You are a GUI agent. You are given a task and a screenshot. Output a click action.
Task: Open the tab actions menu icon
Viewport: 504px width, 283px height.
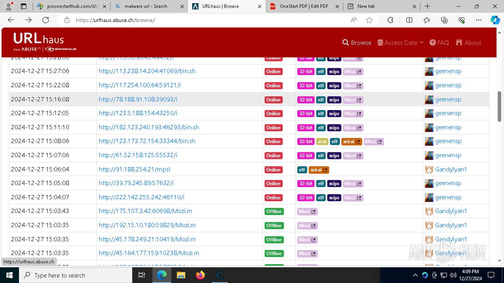pyautogui.click(x=24, y=6)
